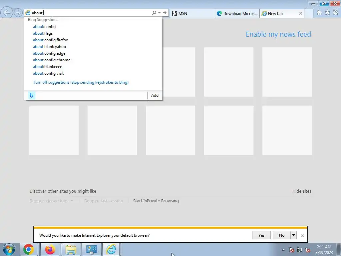The height and width of the screenshot is (256, 341).
Task: Click No on the default browser prompt
Action: coord(281,235)
